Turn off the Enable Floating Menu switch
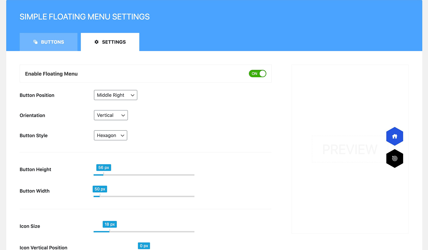 click(257, 74)
